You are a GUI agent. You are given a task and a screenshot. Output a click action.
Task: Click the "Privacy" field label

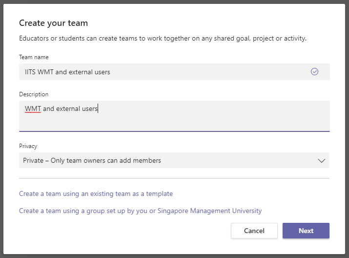(x=28, y=146)
